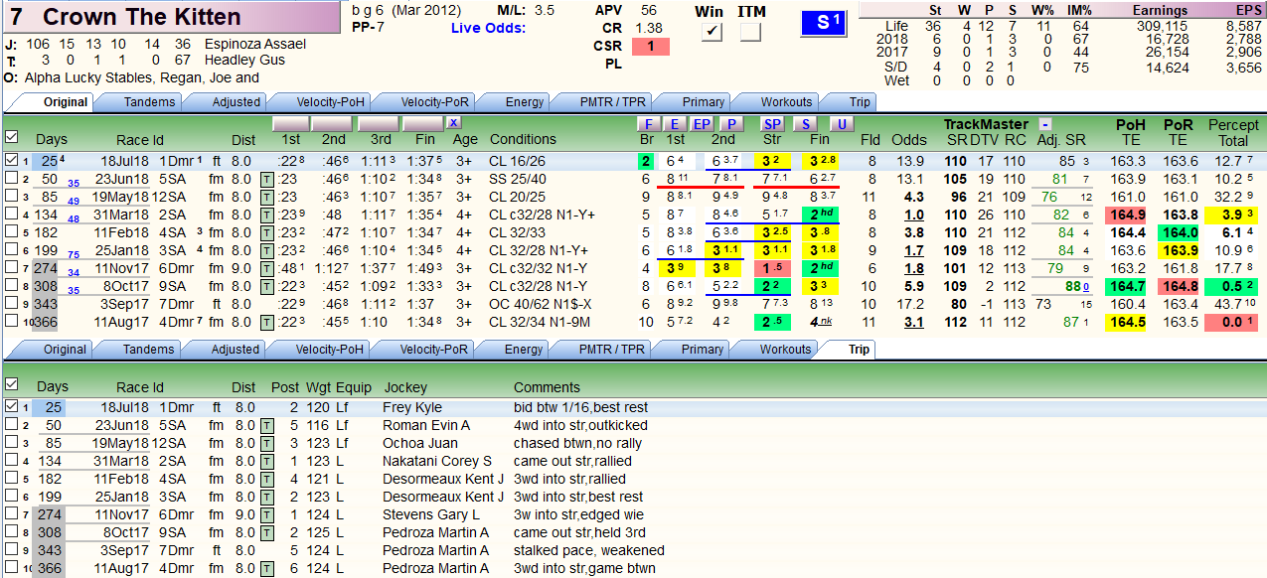Check the Trip table row 4 checkbox (31Mar18)

pos(11,461)
